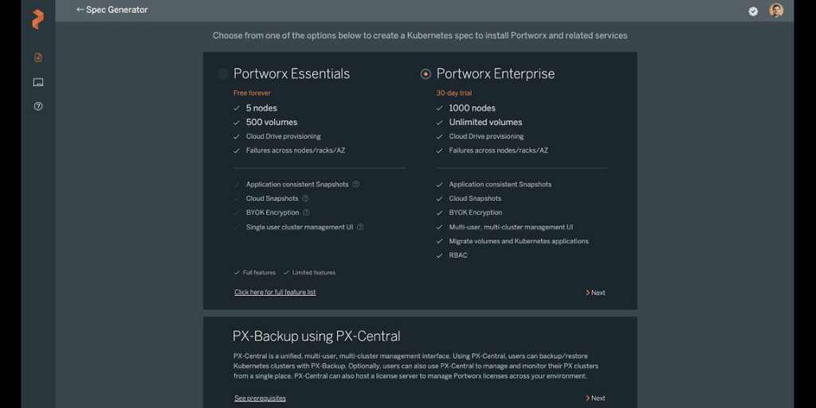Click the Portworx Essentials heading
This screenshot has height=408, width=816.
click(292, 74)
